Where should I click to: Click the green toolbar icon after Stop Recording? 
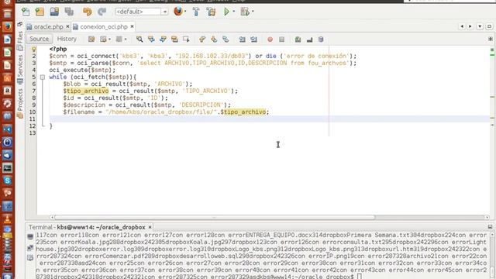298,40
